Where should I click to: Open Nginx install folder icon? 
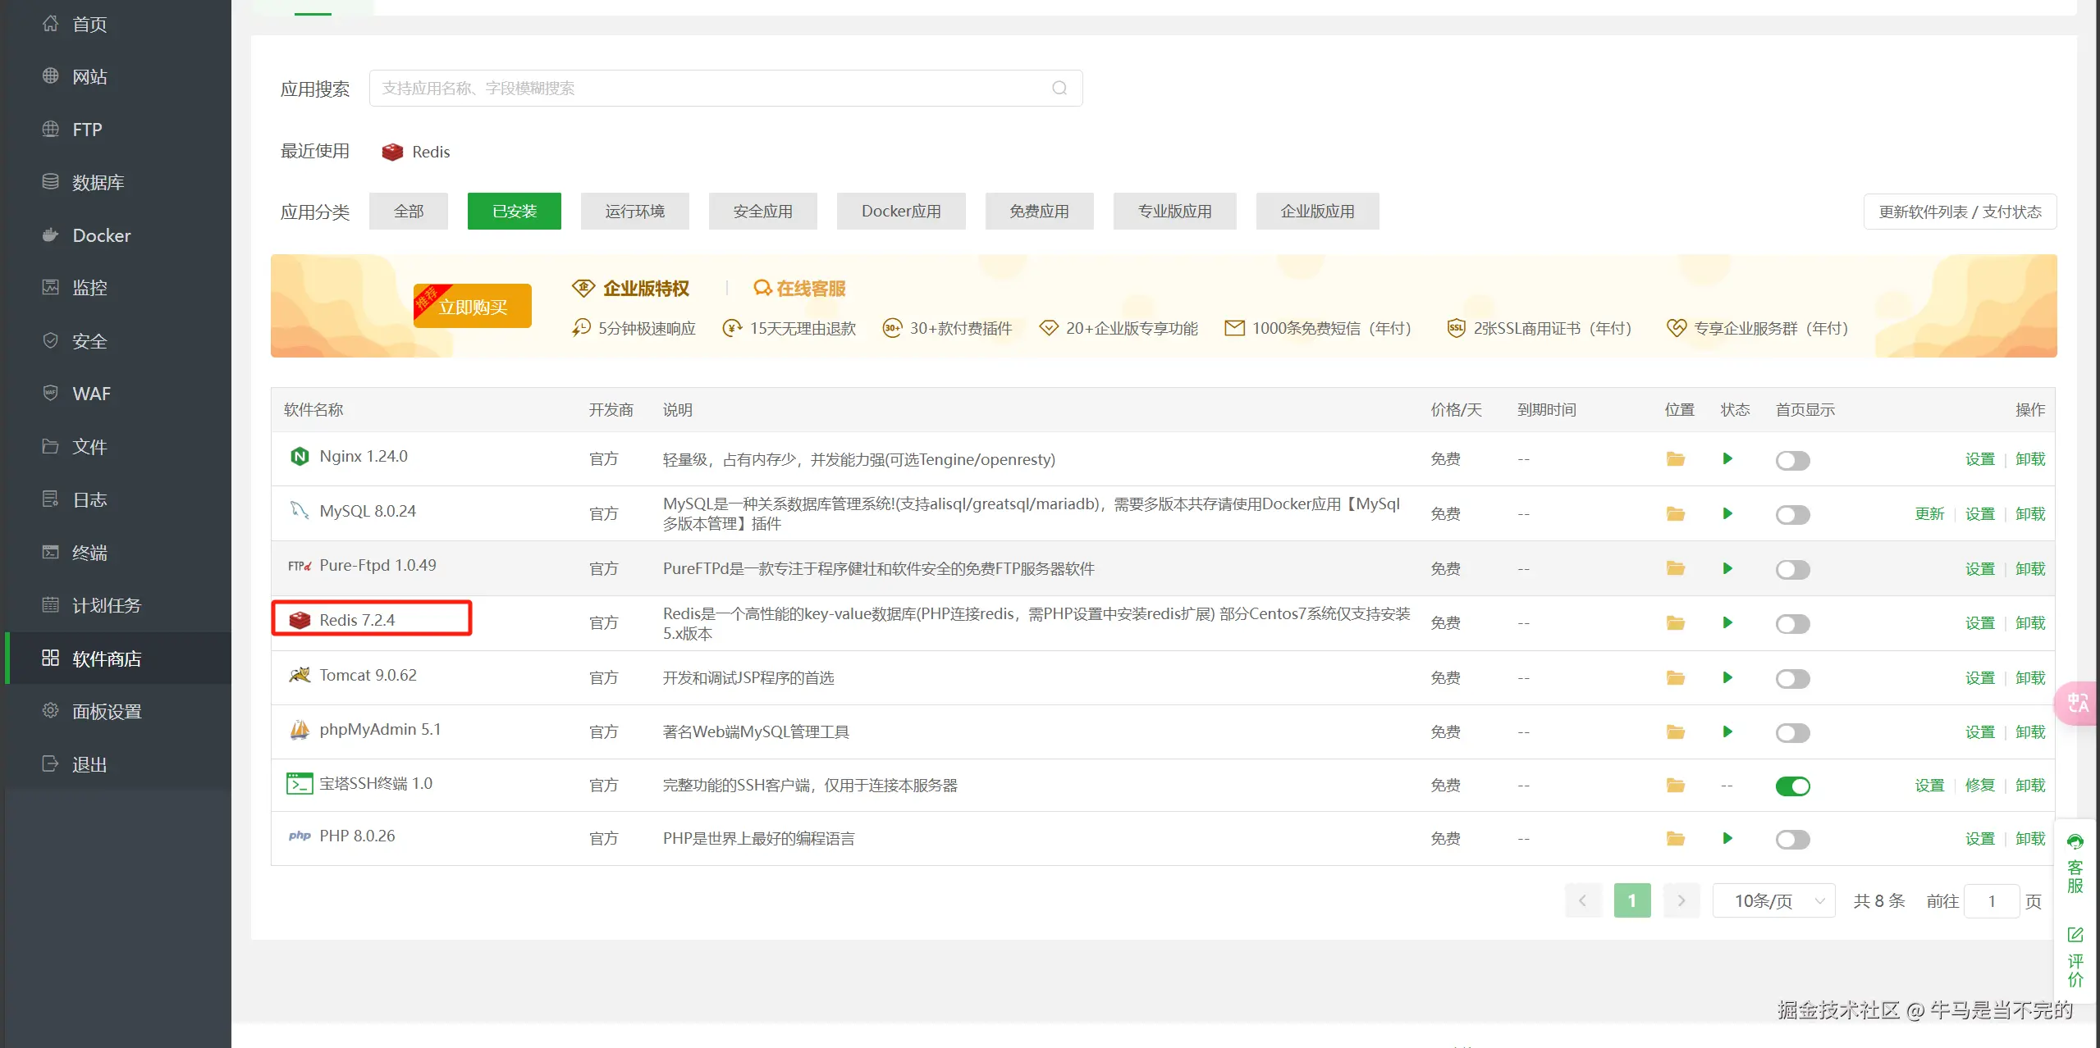[1676, 459]
